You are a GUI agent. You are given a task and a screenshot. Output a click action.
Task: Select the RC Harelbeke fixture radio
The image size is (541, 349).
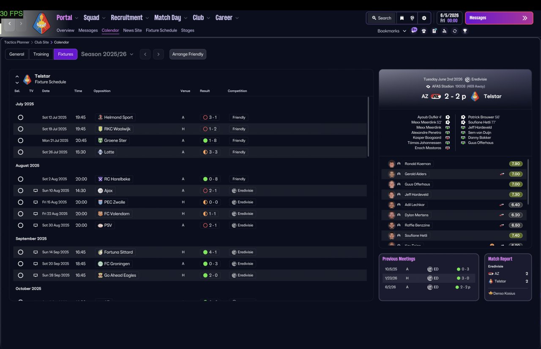20,179
